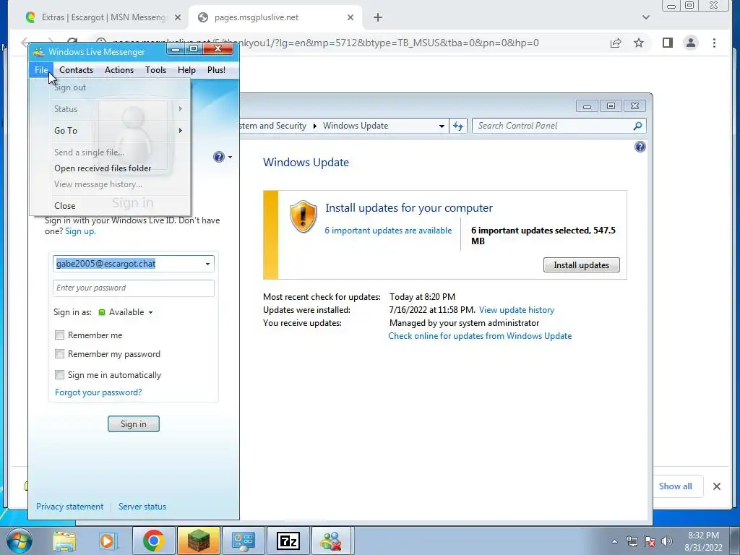Image resolution: width=740 pixels, height=555 pixels.
Task: Click the volume speaker tray icon
Action: [x=666, y=541]
